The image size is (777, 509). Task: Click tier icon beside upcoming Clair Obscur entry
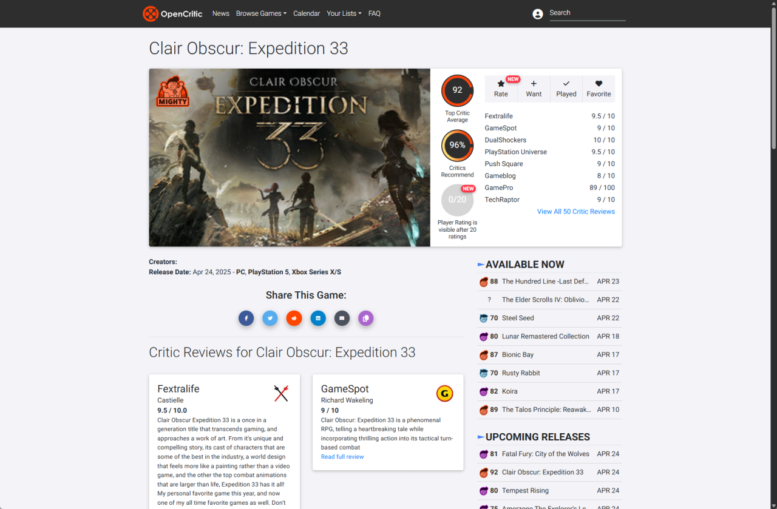484,472
